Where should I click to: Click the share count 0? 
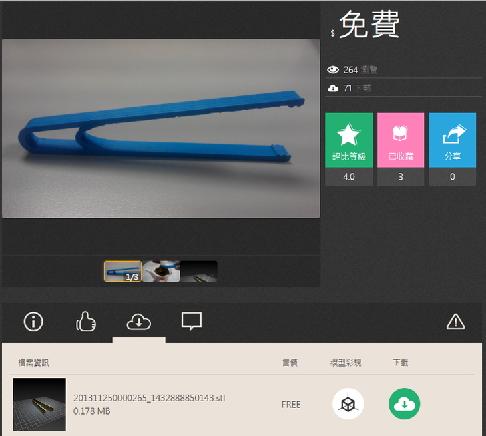[x=452, y=177]
